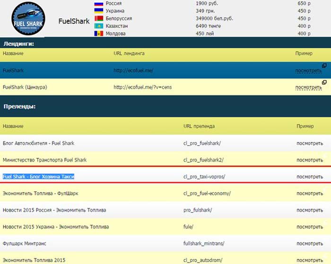Click cl_pro_fuel-economy/ URL cell
The image size is (331, 264).
pos(207,193)
